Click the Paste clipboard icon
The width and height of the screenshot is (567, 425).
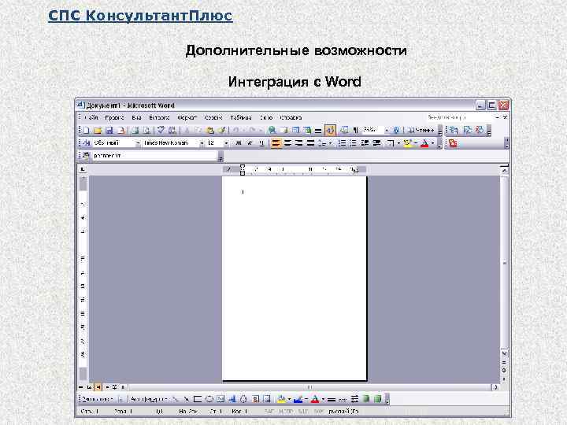click(x=210, y=131)
